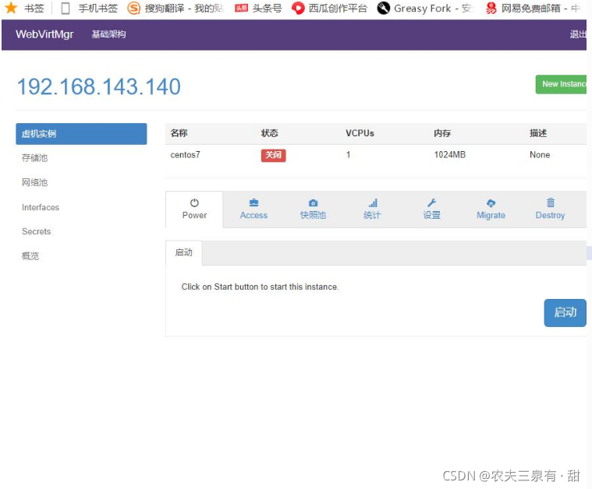The width and height of the screenshot is (592, 489).
Task: Click the star bookmarks icon
Action: pyautogui.click(x=11, y=8)
